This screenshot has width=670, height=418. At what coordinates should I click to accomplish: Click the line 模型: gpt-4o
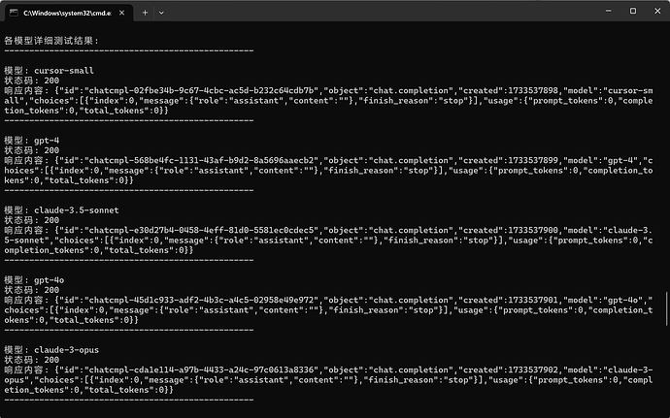coord(34,280)
